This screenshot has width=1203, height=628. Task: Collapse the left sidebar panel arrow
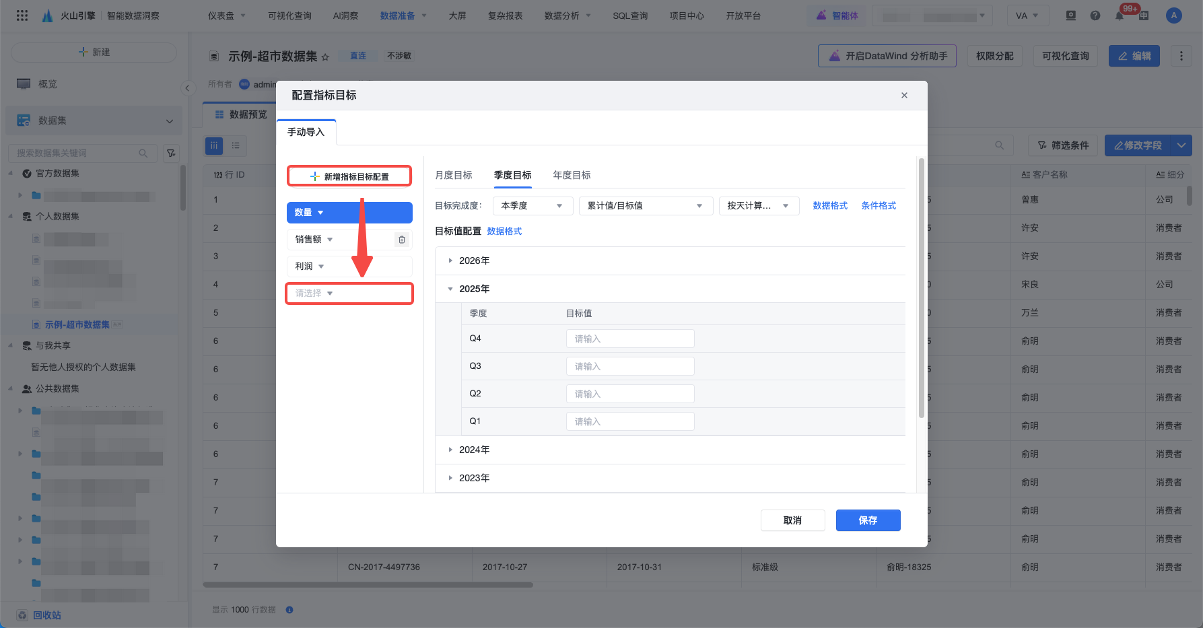click(187, 88)
